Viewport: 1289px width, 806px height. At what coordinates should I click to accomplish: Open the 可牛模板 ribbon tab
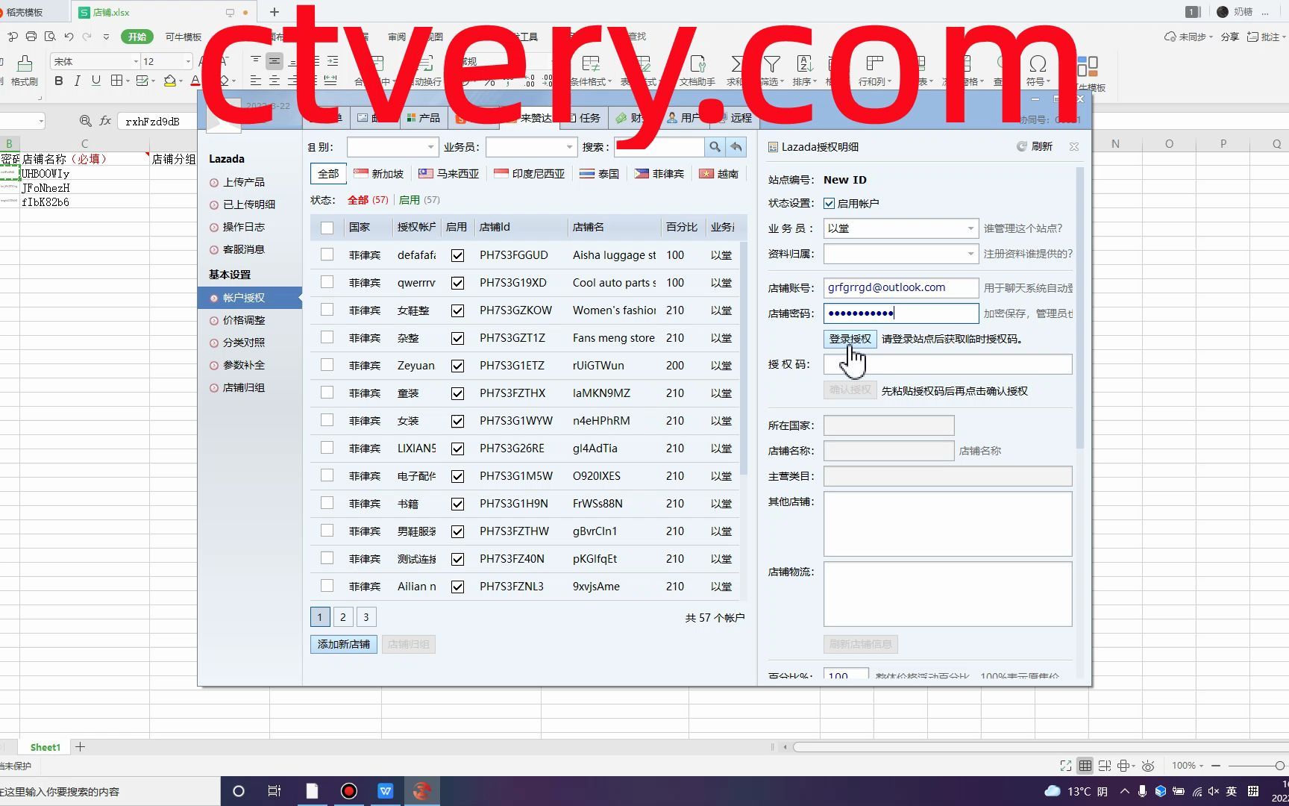[184, 37]
